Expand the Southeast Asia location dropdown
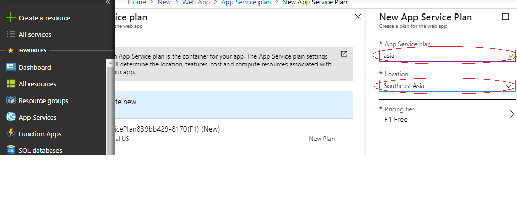The height and width of the screenshot is (202, 517). tap(448, 86)
